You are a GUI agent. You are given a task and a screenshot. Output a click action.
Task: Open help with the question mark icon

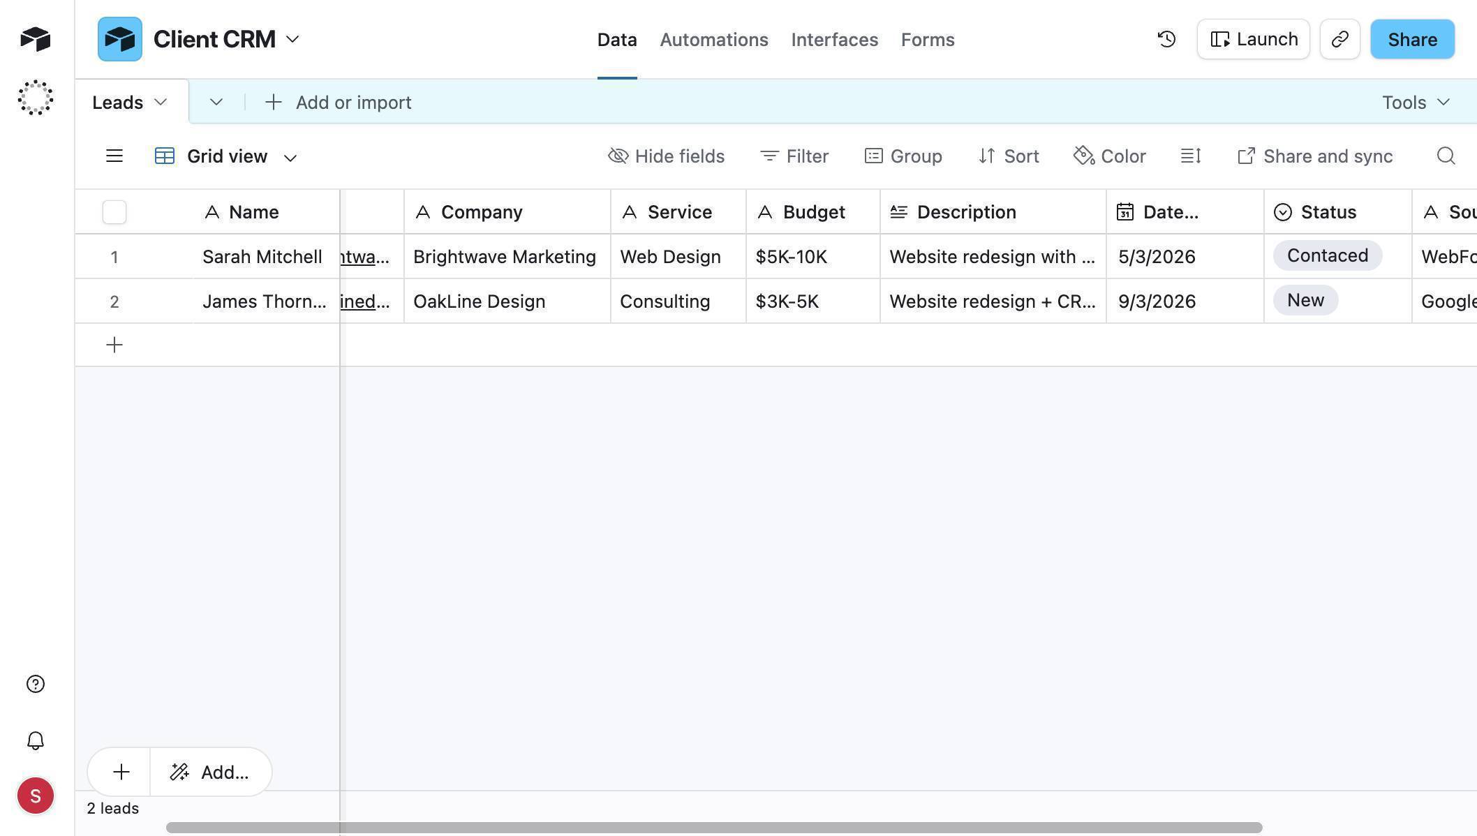[35, 684]
